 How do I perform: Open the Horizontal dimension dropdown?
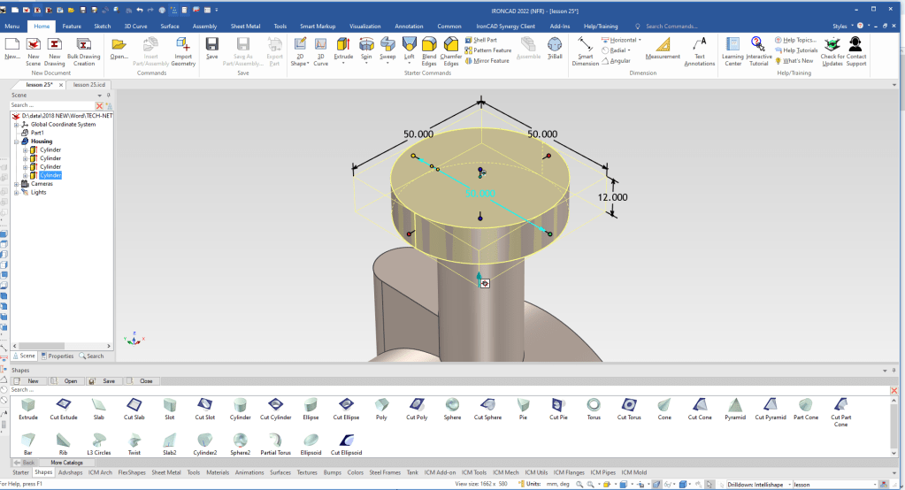[641, 40]
